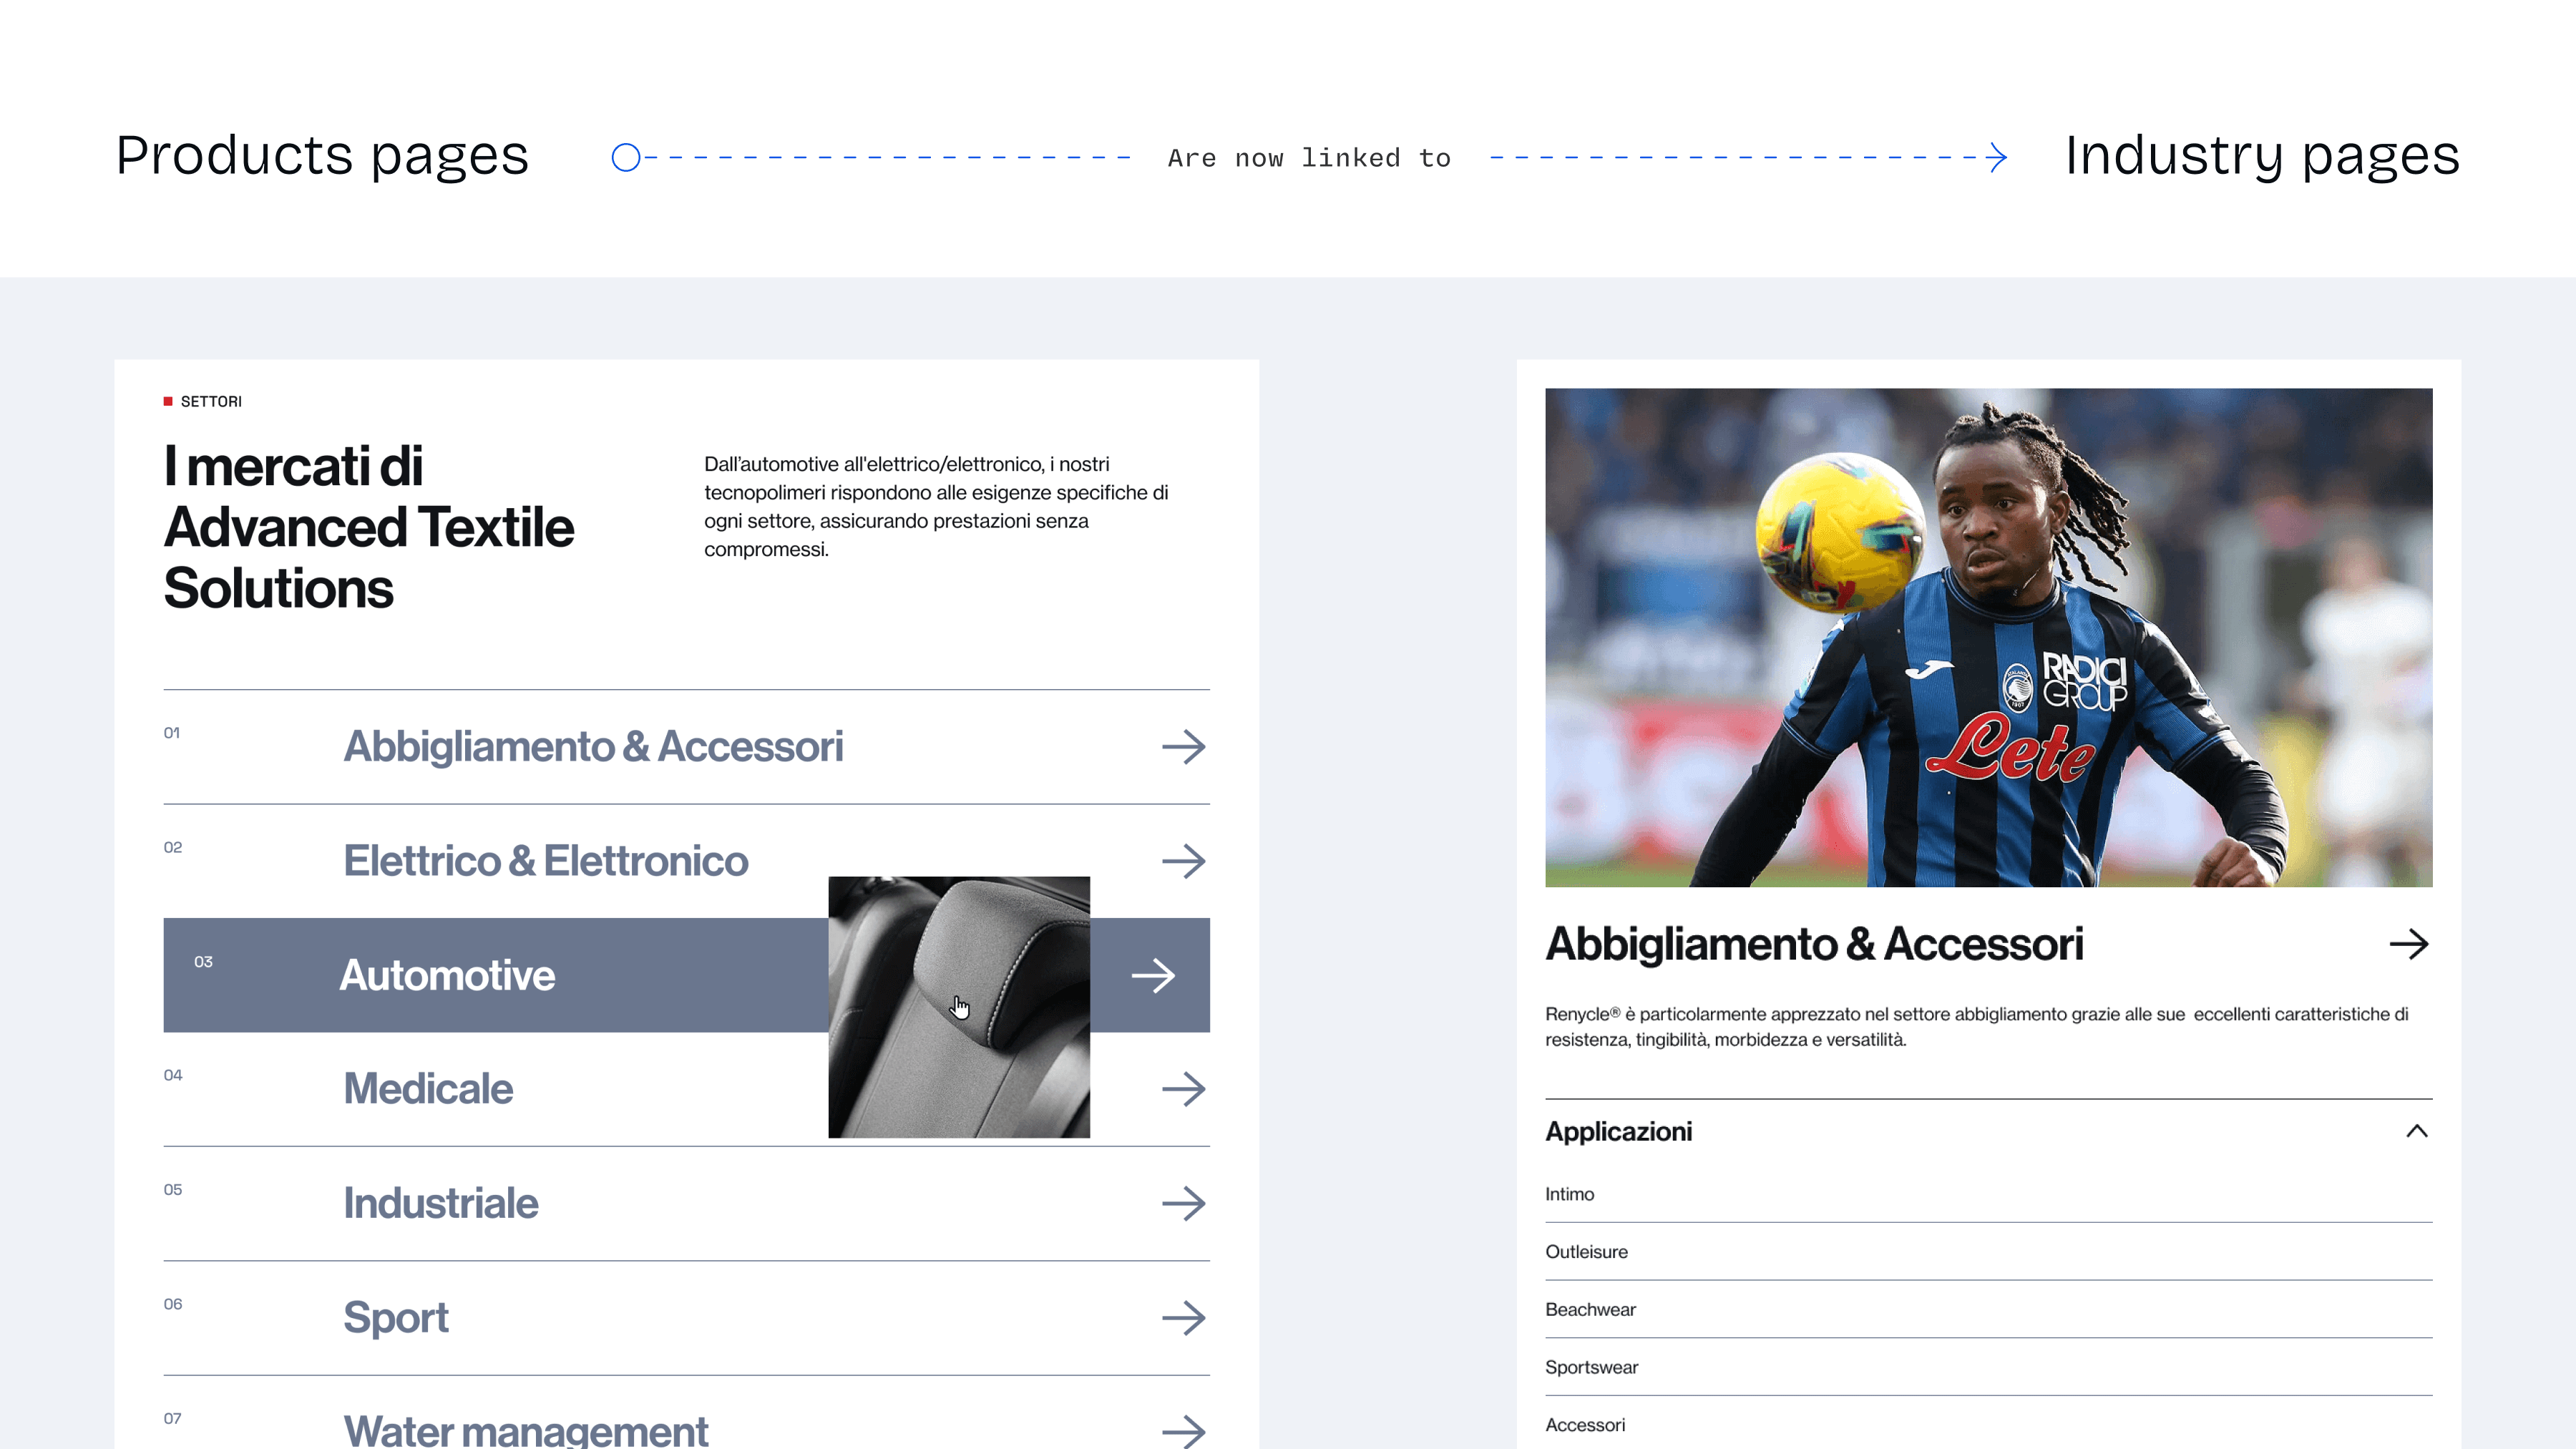This screenshot has height=1449, width=2576.
Task: Click the Applicazioni accordion heading
Action: [x=1618, y=1131]
